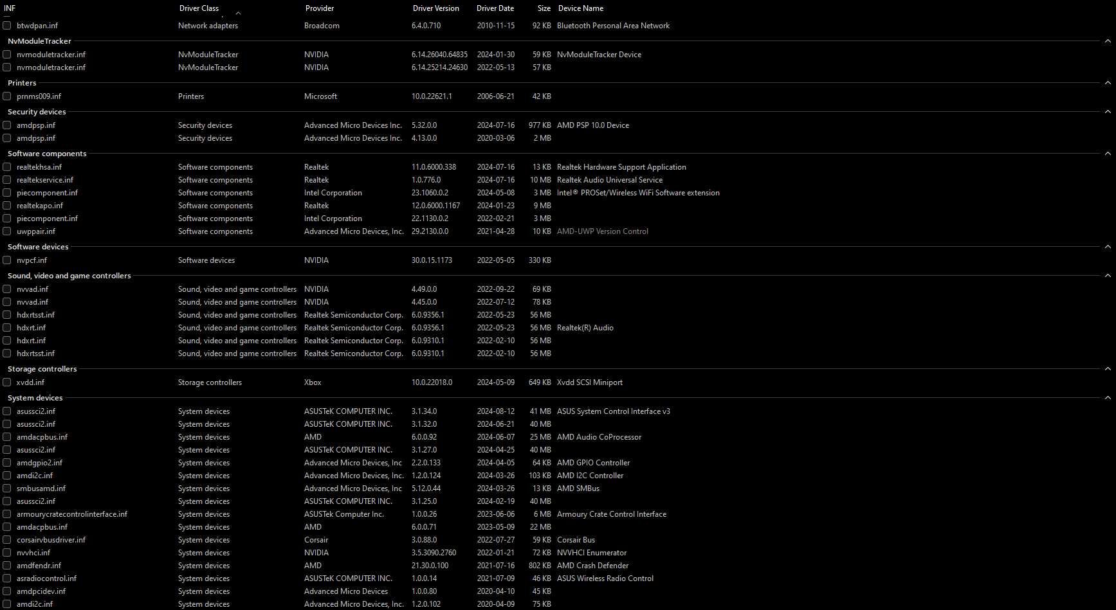Screen dimensions: 1116x610
Task: Click the AMD SMBus device name
Action: click(578, 489)
